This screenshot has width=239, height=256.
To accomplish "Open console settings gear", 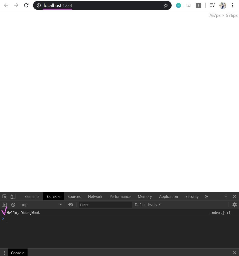I will [x=234, y=205].
